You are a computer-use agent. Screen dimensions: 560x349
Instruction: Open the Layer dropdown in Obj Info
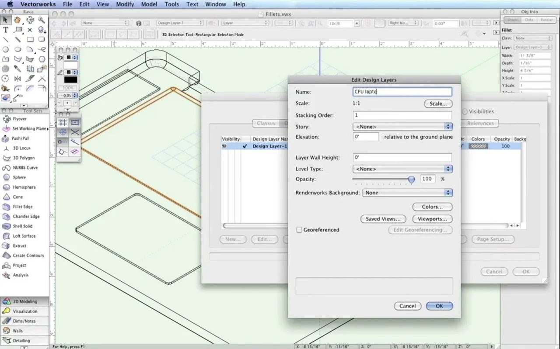tap(533, 47)
